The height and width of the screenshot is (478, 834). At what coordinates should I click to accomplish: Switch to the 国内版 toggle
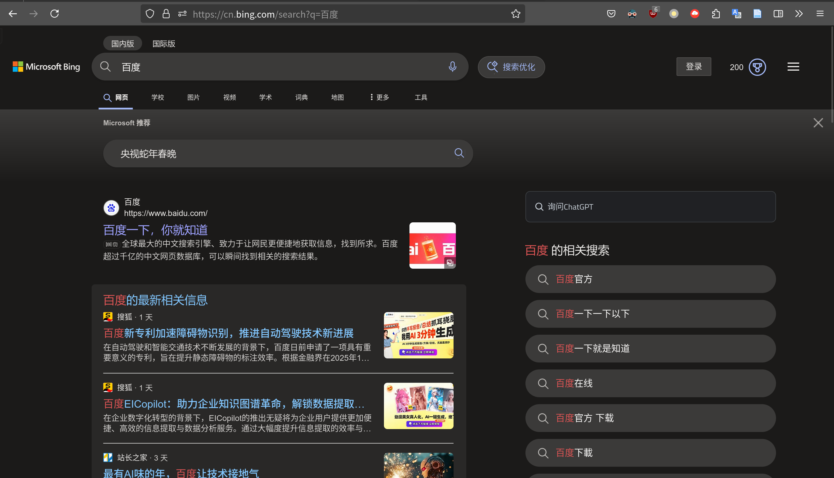pyautogui.click(x=123, y=44)
